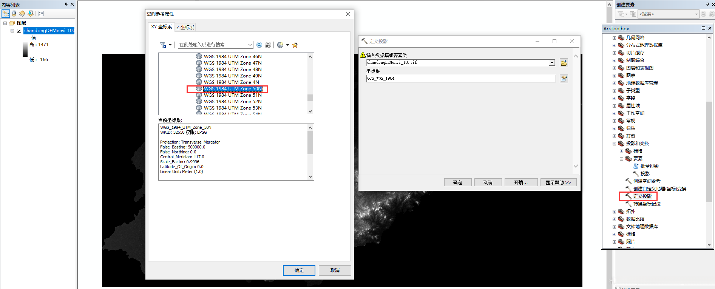Click the clear search icon in spatial reference dialog

click(x=268, y=45)
